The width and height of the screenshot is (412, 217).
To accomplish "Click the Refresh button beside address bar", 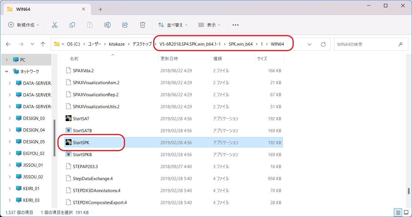I will (x=323, y=44).
